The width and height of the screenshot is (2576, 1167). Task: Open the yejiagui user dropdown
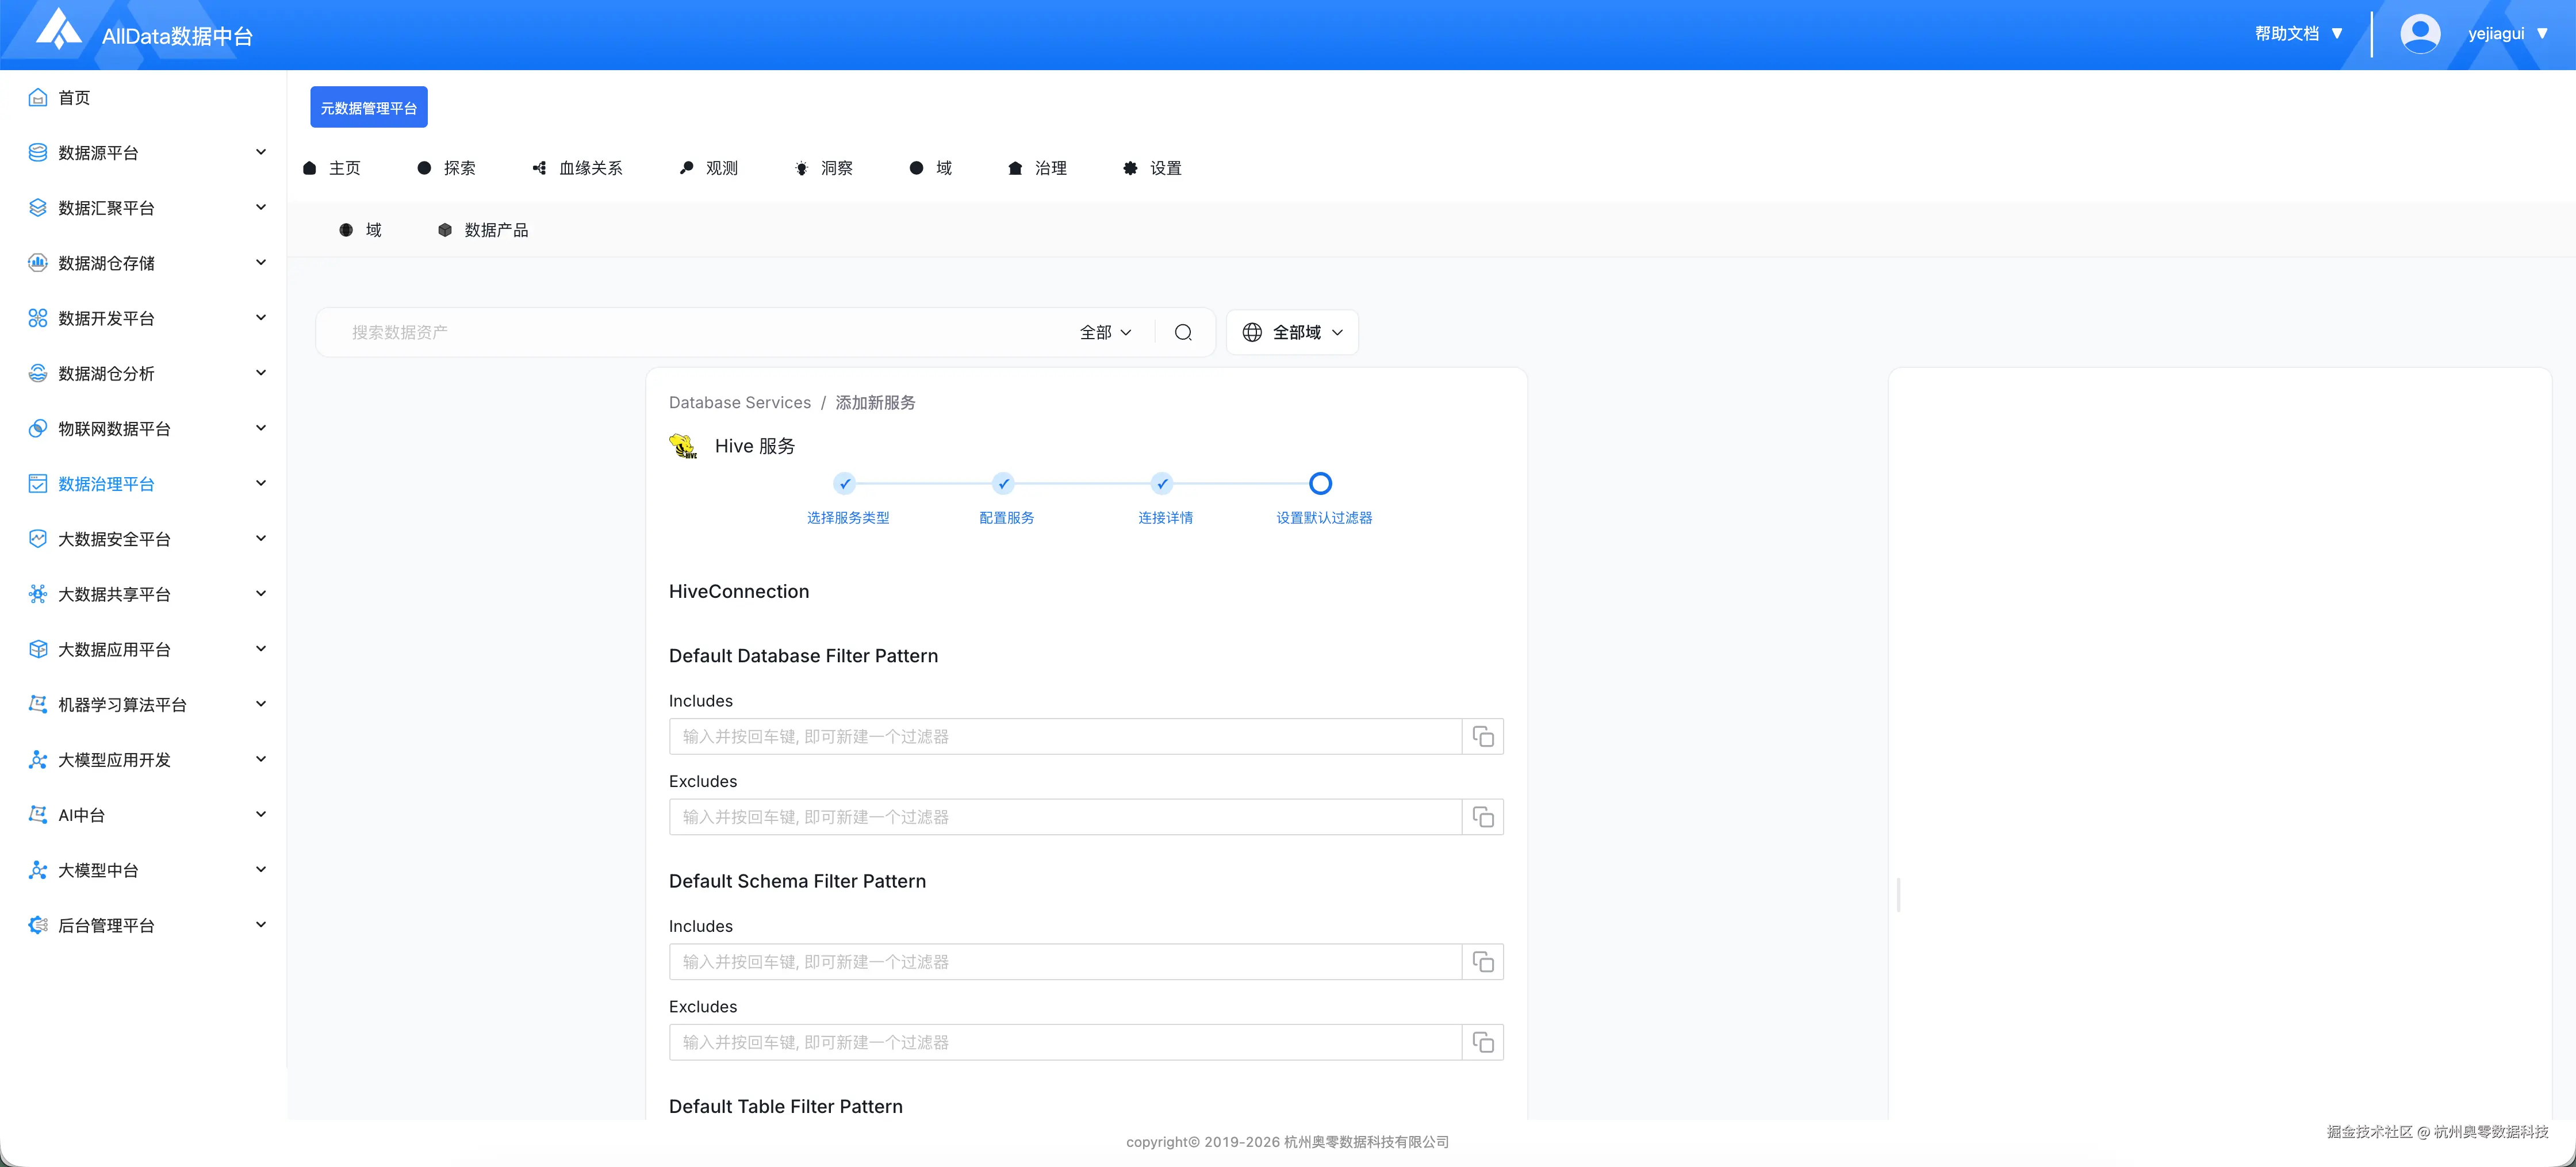click(2508, 33)
